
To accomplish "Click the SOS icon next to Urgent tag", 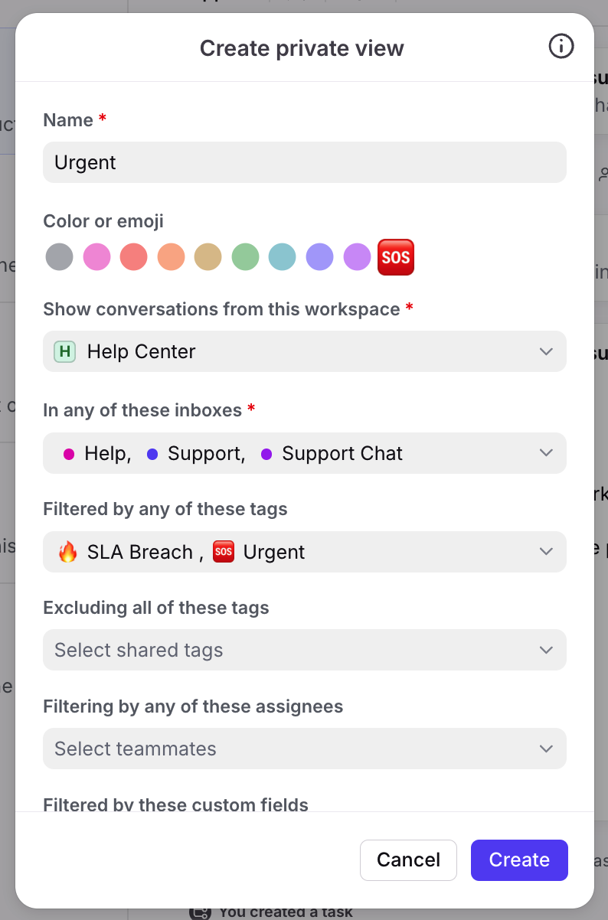I will point(223,552).
